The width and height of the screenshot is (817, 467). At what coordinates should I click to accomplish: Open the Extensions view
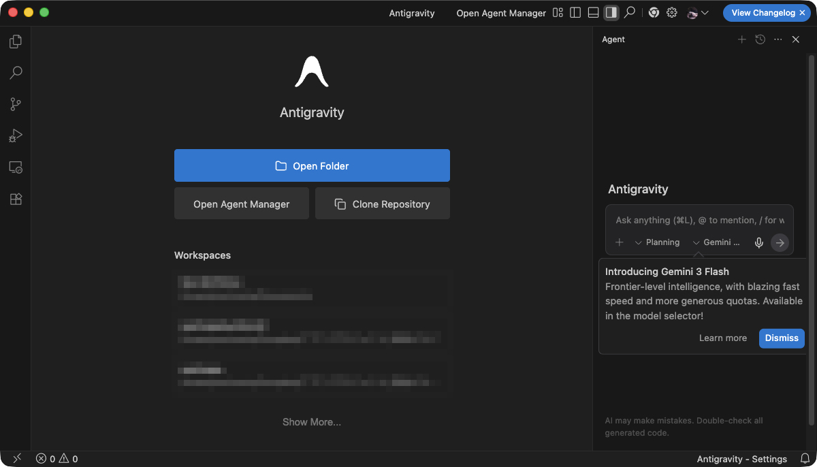click(x=15, y=199)
